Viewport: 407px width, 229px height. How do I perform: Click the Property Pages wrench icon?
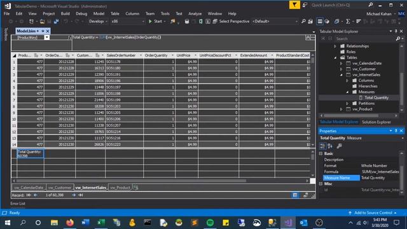click(339, 146)
